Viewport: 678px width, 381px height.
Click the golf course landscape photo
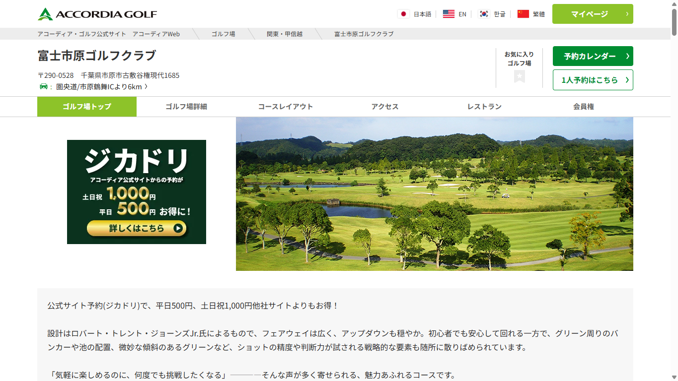[435, 194]
